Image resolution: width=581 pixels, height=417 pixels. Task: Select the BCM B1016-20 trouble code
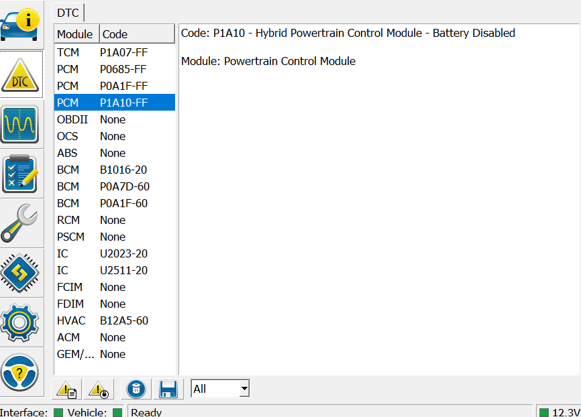click(x=114, y=170)
